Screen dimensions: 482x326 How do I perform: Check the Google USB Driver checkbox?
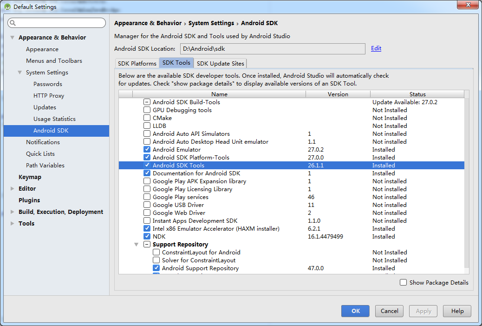(147, 205)
